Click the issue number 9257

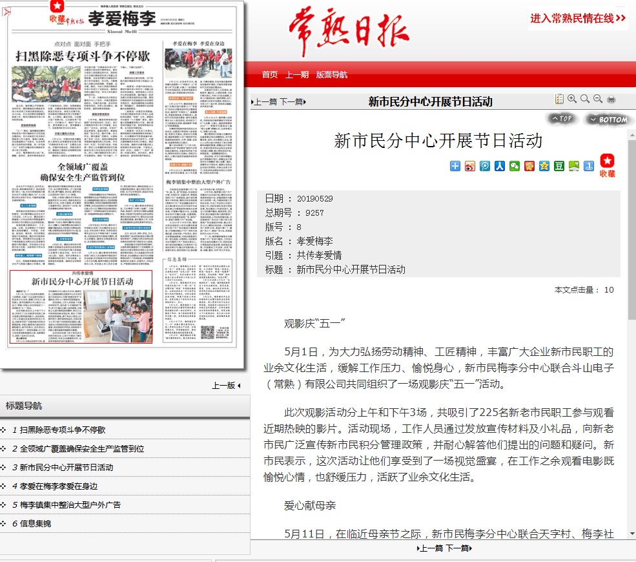314,213
